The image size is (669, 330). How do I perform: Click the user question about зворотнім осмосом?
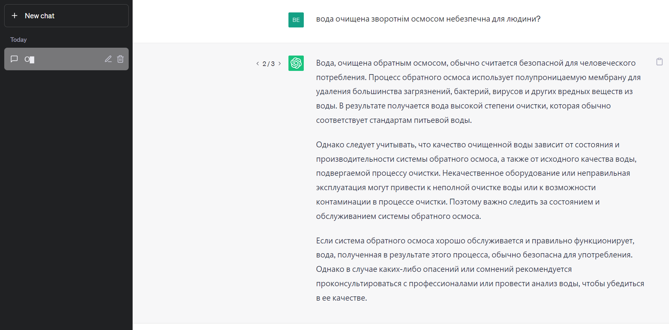428,19
